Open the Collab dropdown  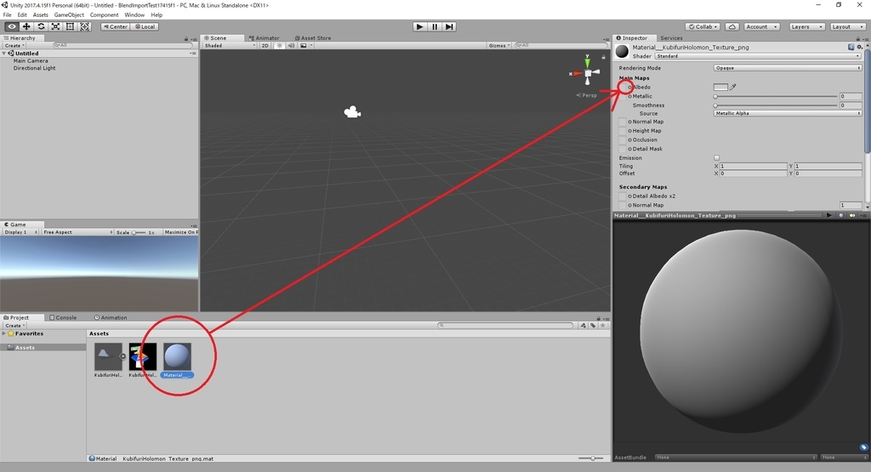coord(703,26)
